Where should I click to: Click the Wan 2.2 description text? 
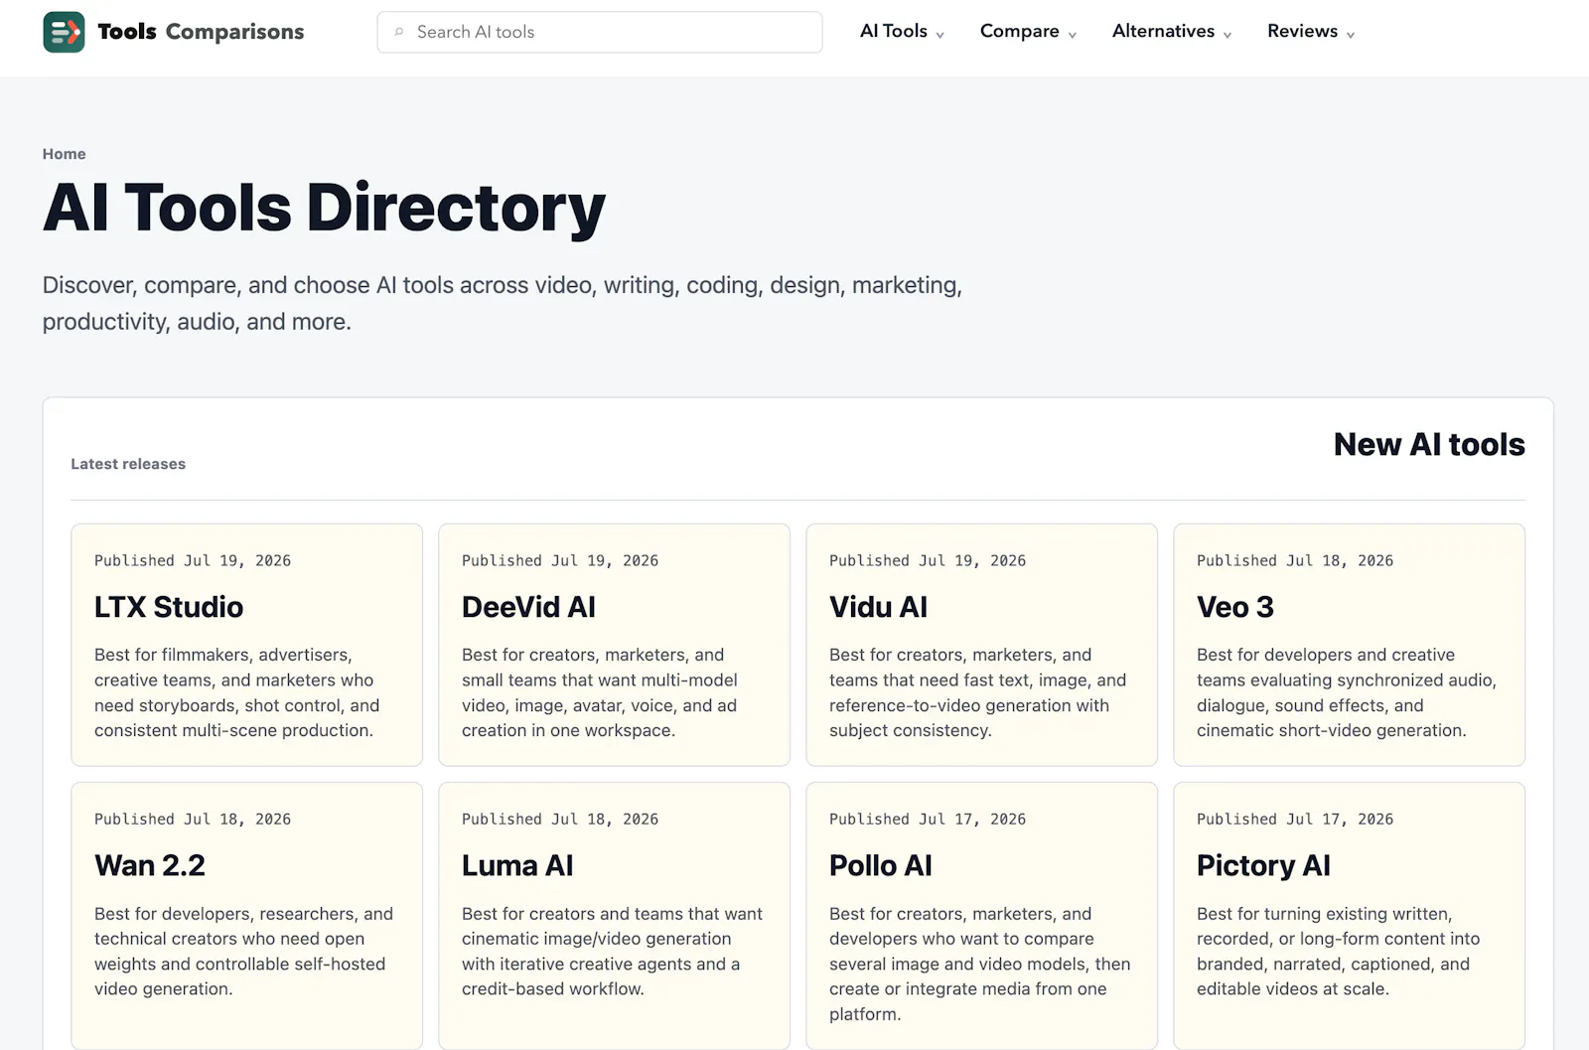pos(244,951)
